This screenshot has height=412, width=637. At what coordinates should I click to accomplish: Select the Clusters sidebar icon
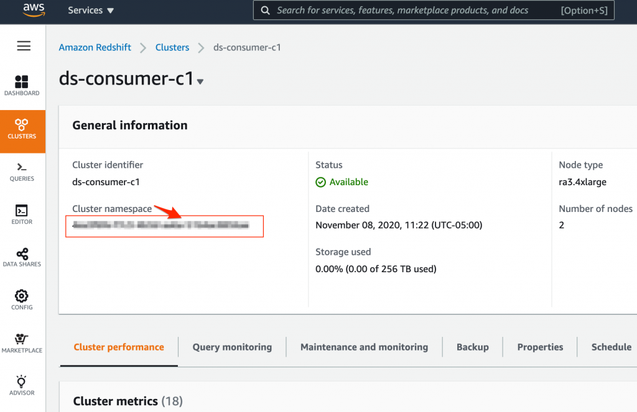22,129
